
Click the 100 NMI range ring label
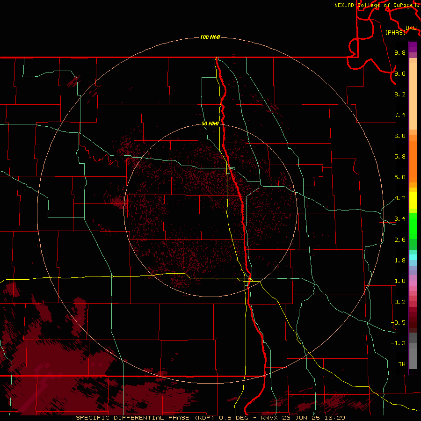click(210, 37)
